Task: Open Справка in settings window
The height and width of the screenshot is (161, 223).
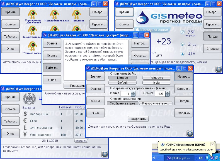Action: pyautogui.click(x=184, y=113)
